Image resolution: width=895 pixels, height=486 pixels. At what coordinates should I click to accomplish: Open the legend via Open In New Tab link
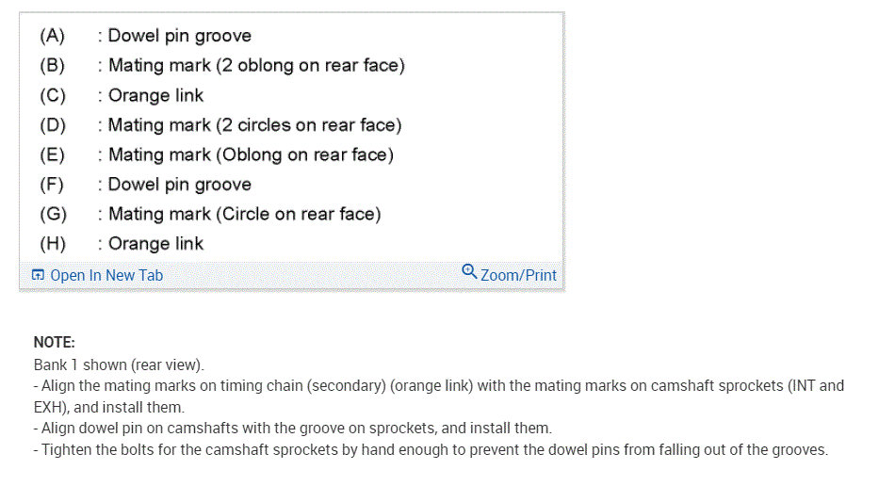click(106, 275)
